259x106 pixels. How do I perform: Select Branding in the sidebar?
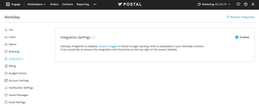pos(14,51)
